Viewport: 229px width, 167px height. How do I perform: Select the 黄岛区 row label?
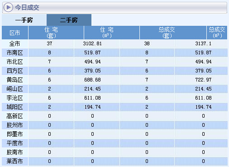pos(14,80)
